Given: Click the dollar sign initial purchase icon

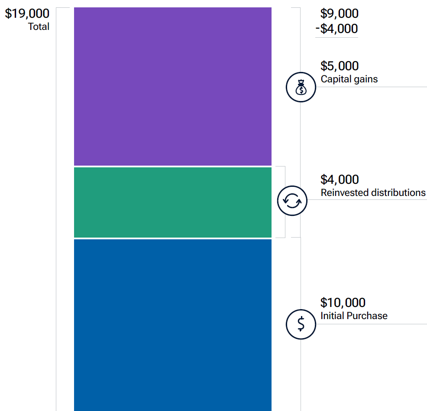Looking at the screenshot, I should [x=301, y=324].
